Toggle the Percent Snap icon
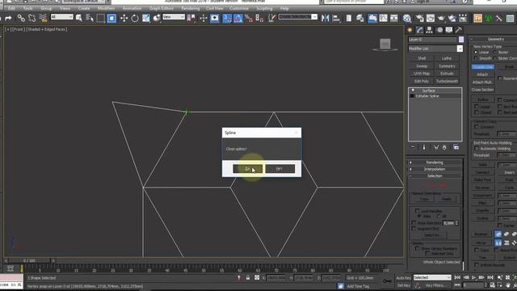Viewport: 517px width, 291px height. pos(249,18)
